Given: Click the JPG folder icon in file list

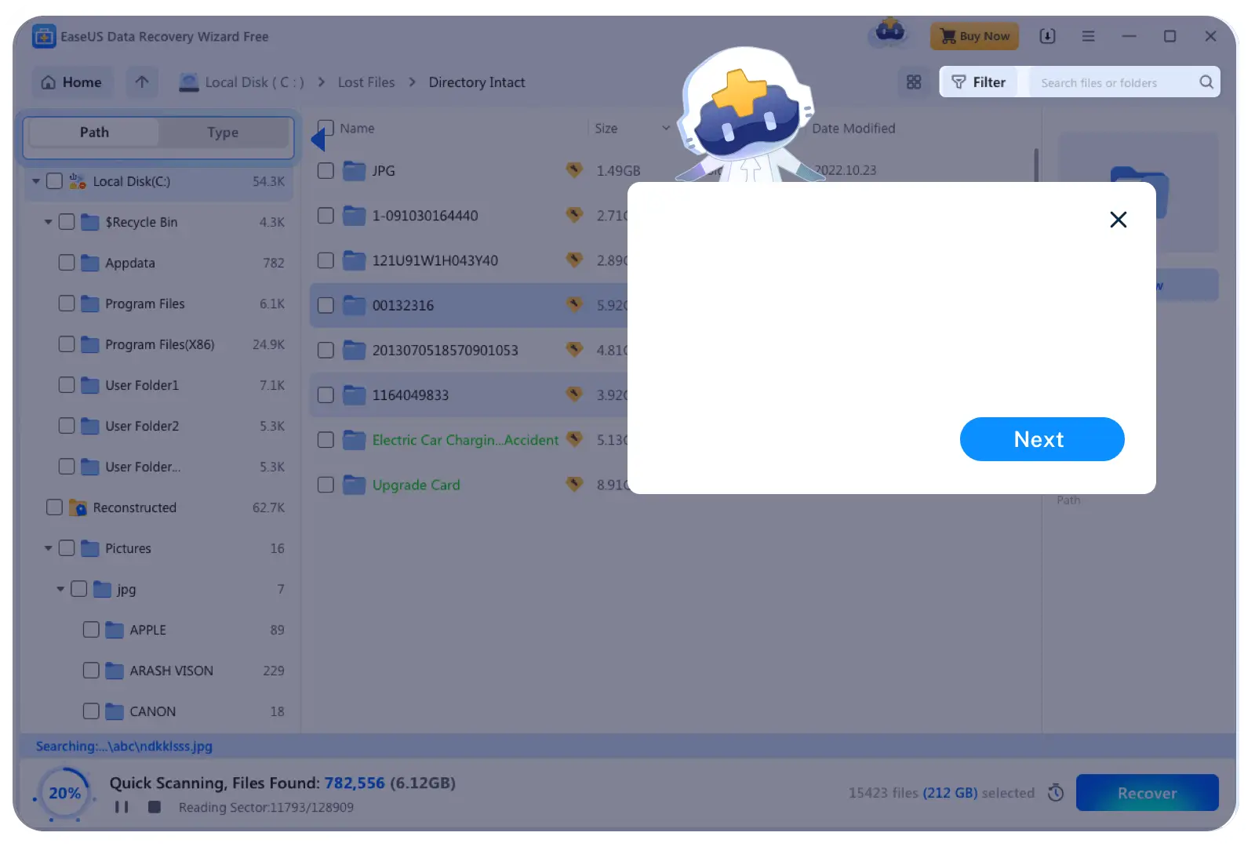Looking at the screenshot, I should 355,171.
